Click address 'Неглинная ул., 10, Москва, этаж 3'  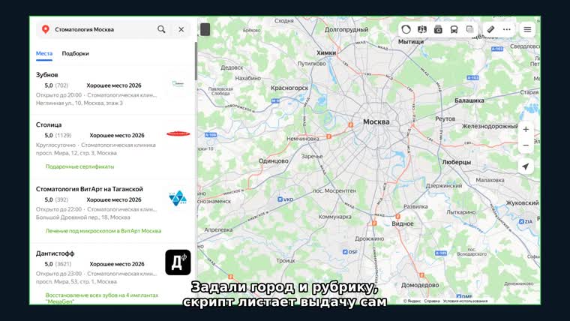point(79,103)
